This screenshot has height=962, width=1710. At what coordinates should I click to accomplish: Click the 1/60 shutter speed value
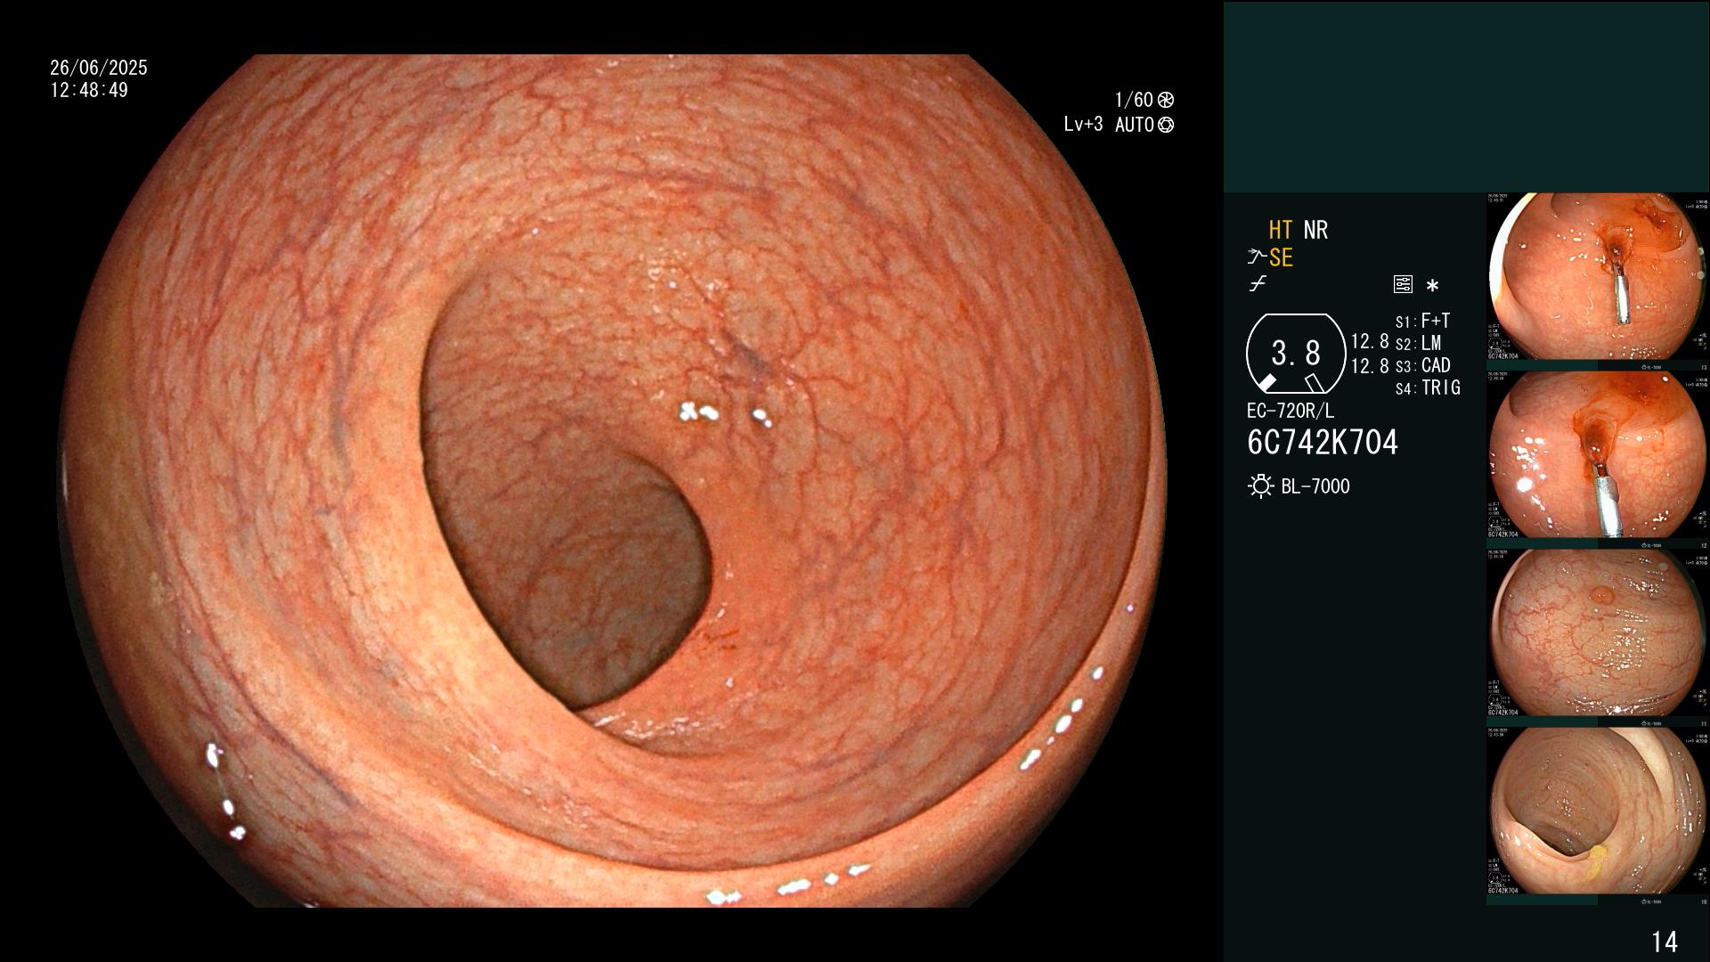(1134, 100)
